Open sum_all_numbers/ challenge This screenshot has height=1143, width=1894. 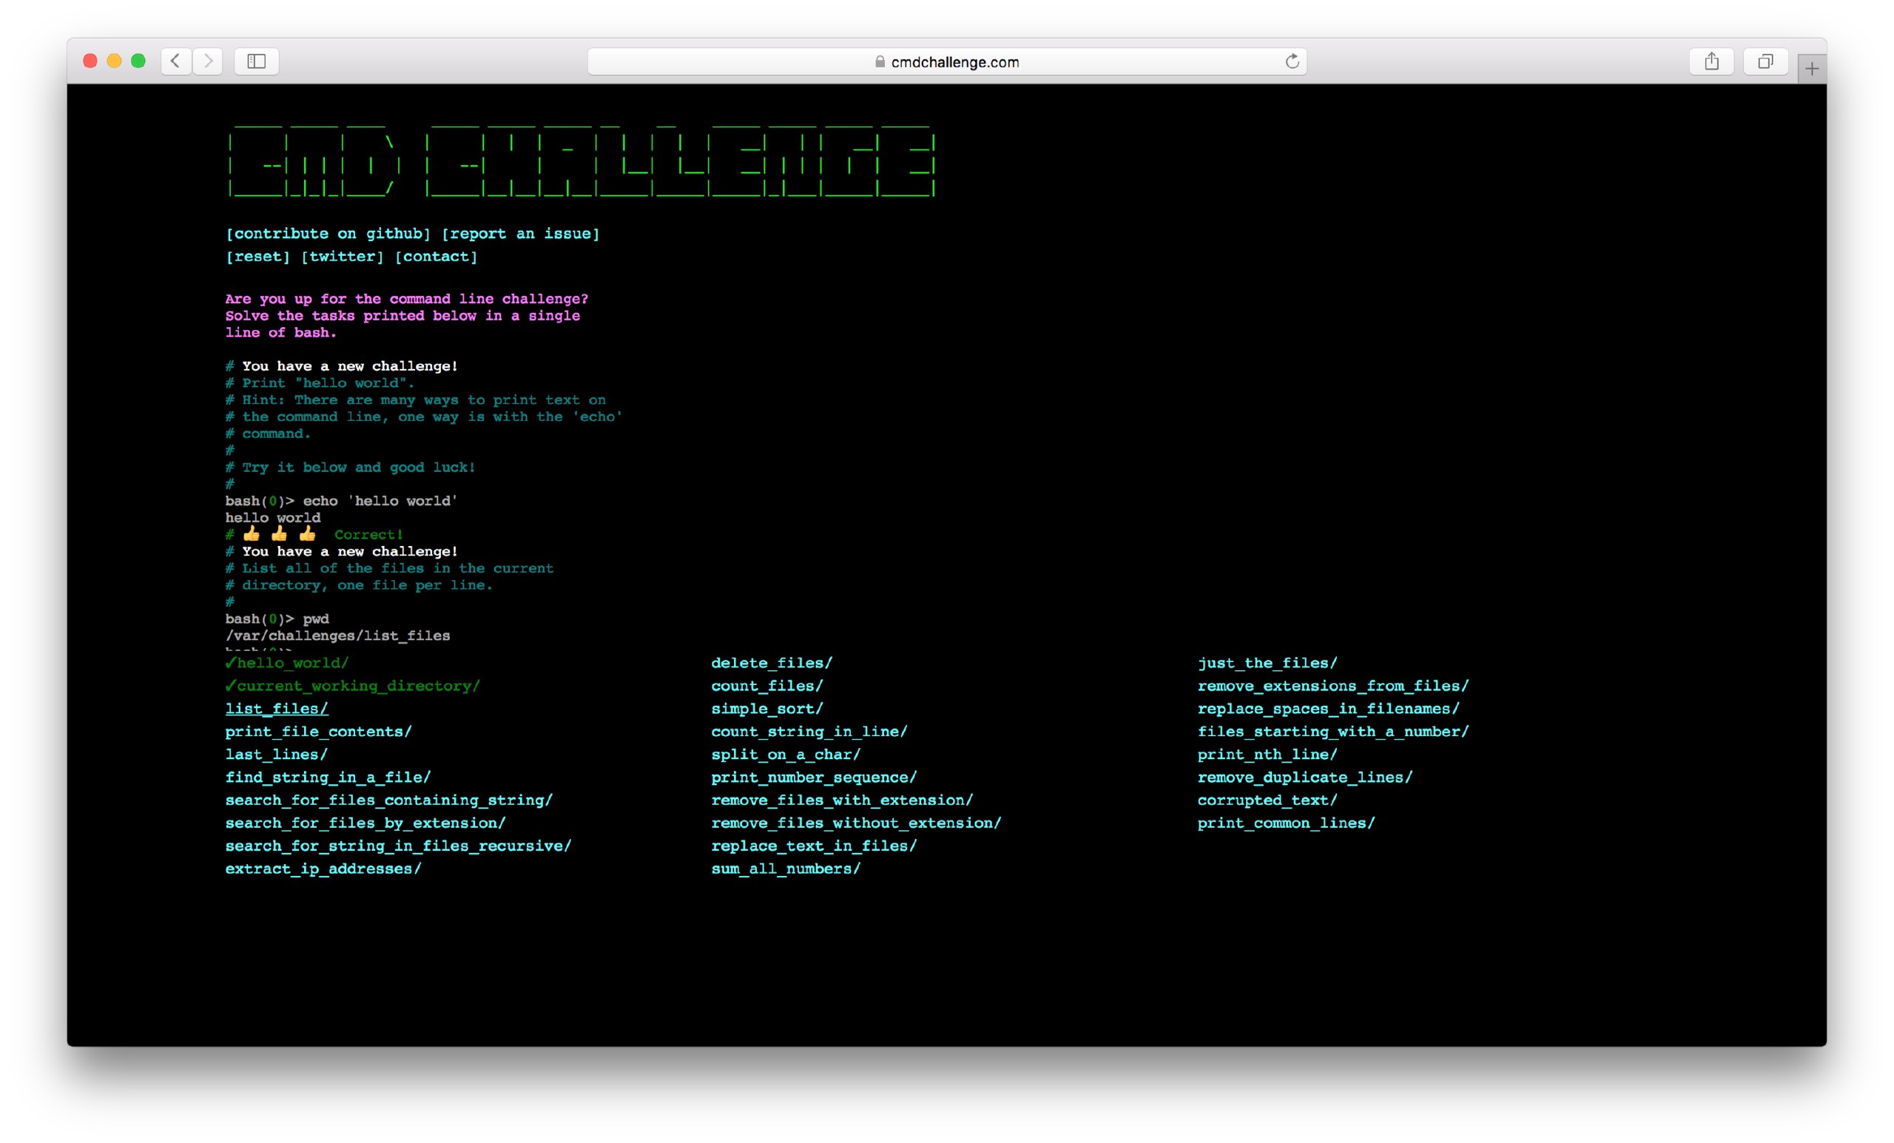coord(786,869)
